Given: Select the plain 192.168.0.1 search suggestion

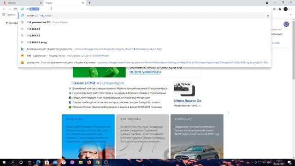Looking at the screenshot, I should tap(145, 29).
